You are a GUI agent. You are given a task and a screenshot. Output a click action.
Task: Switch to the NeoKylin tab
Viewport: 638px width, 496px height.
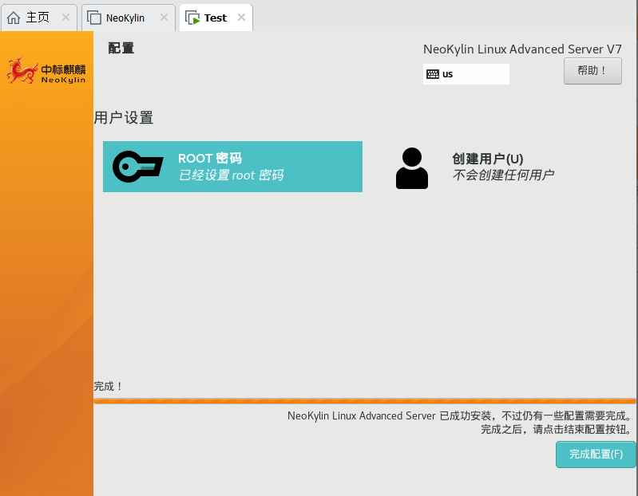(x=129, y=18)
